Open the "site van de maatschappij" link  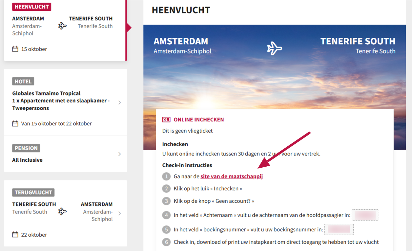point(232,177)
